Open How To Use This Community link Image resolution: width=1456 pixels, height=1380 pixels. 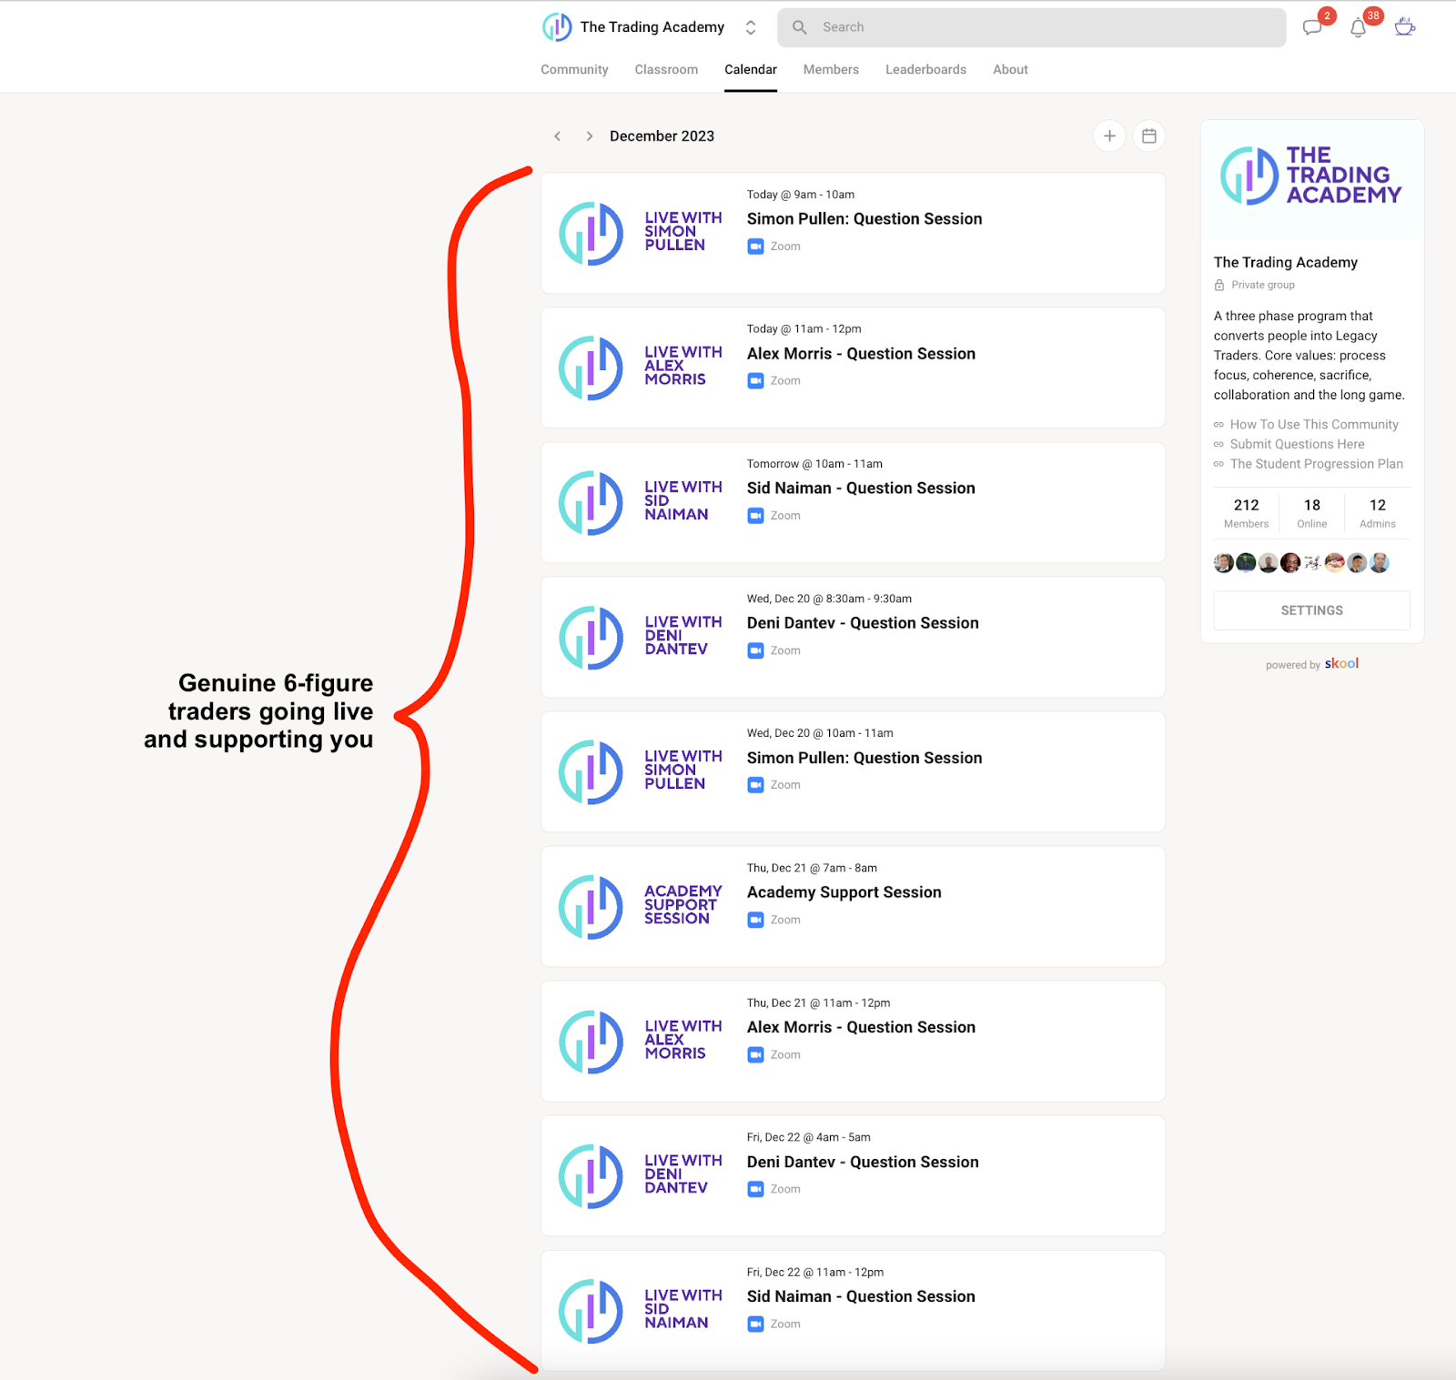(x=1314, y=425)
